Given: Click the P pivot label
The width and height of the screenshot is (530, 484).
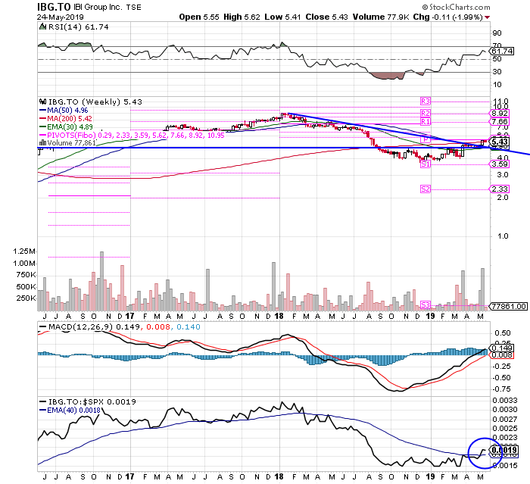Looking at the screenshot, I should click(426, 139).
